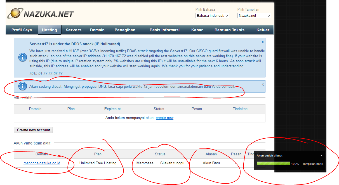This screenshot has height=185, width=339.
Task: Click the '2015-01-27 22:08:37' timestamp
Action: [46, 74]
